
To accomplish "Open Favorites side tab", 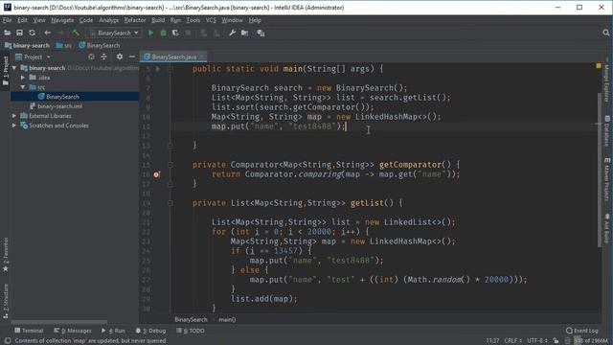I will [5, 255].
